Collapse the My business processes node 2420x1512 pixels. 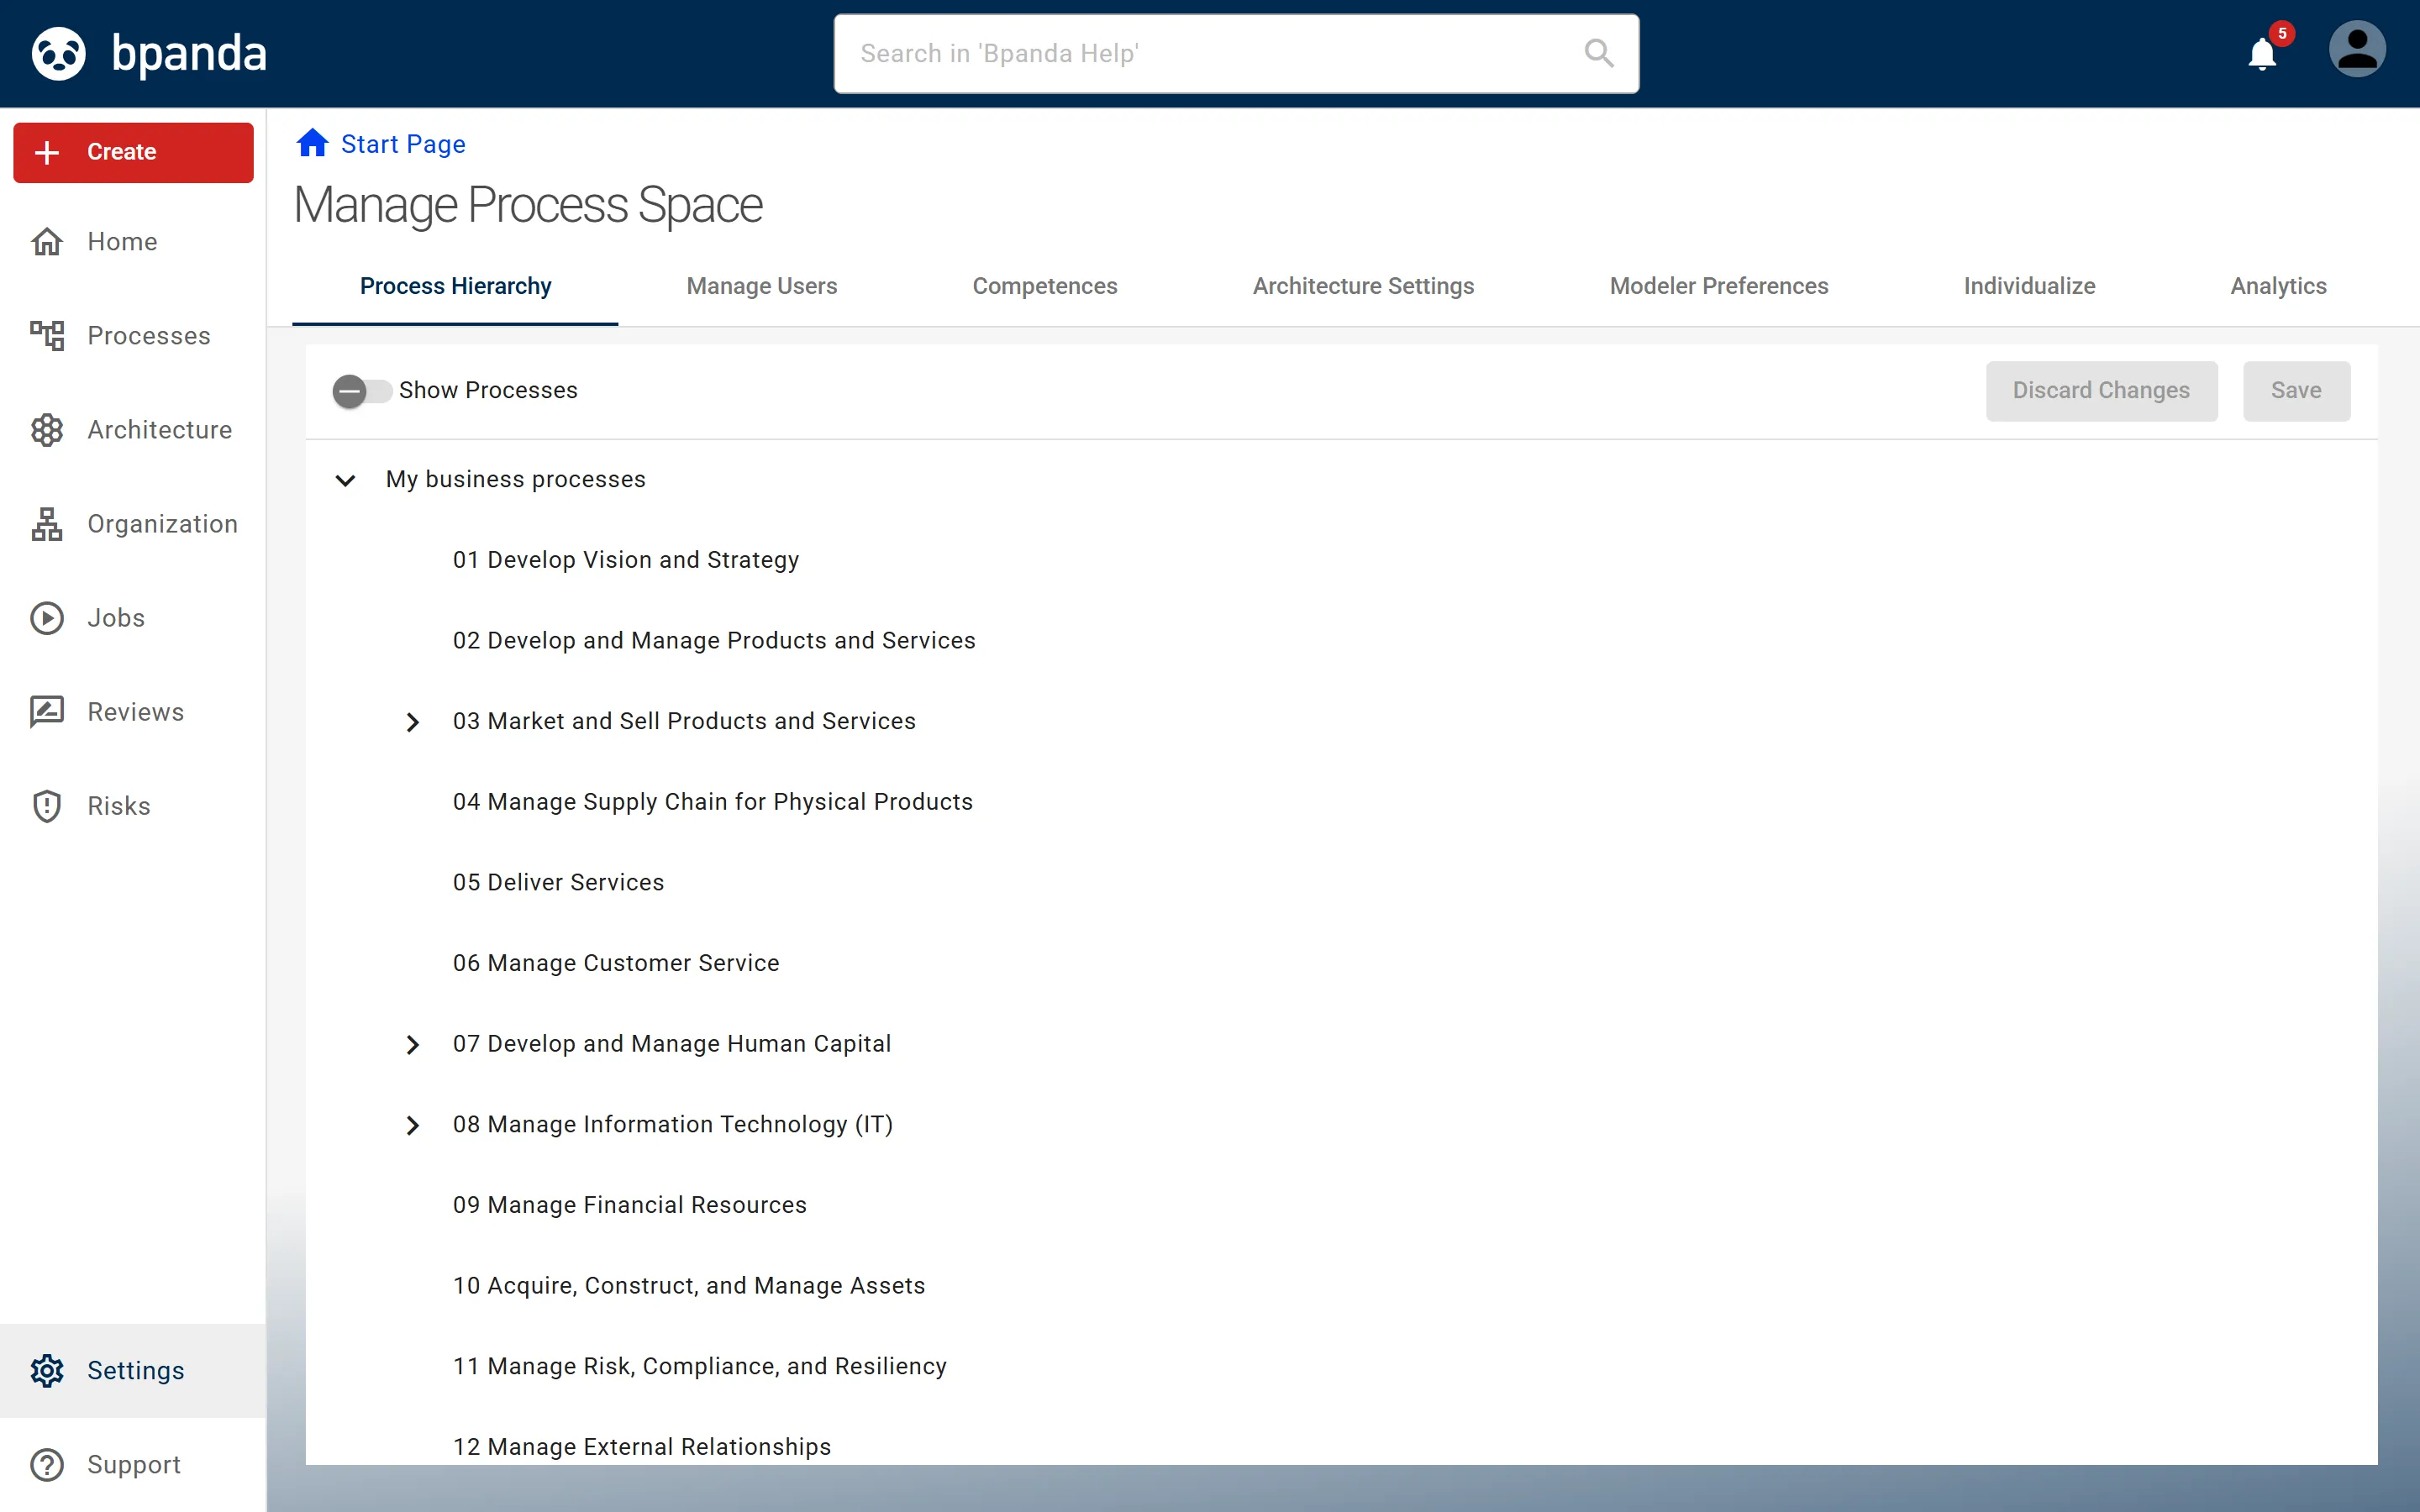point(345,480)
